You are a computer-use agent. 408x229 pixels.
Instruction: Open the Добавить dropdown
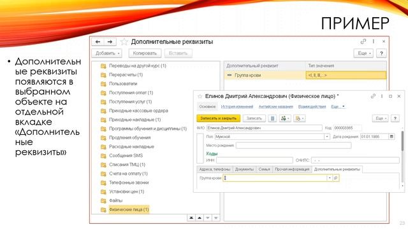[107, 53]
